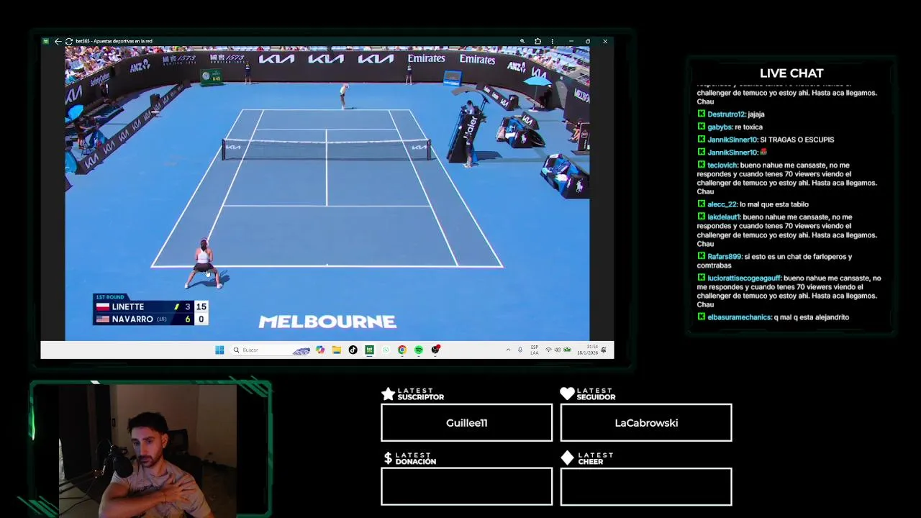
Task: Click the Buscar taskbar search field
Action: 271,350
